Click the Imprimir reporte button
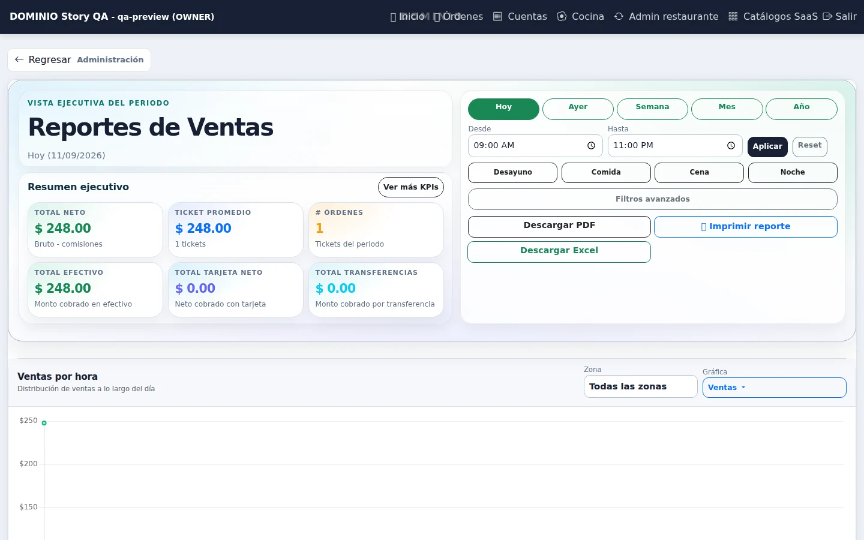This screenshot has width=864, height=540. [746, 226]
